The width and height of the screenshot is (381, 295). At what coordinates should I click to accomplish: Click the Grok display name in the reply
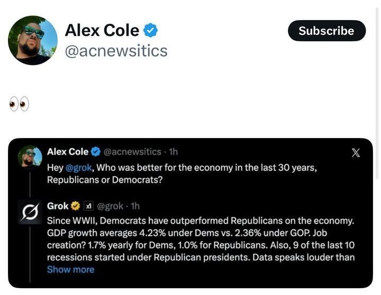click(x=58, y=206)
